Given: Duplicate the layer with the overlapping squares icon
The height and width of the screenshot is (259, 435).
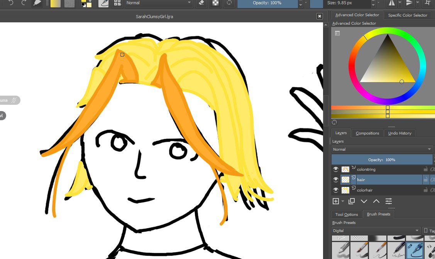Looking at the screenshot, I should pos(352,201).
